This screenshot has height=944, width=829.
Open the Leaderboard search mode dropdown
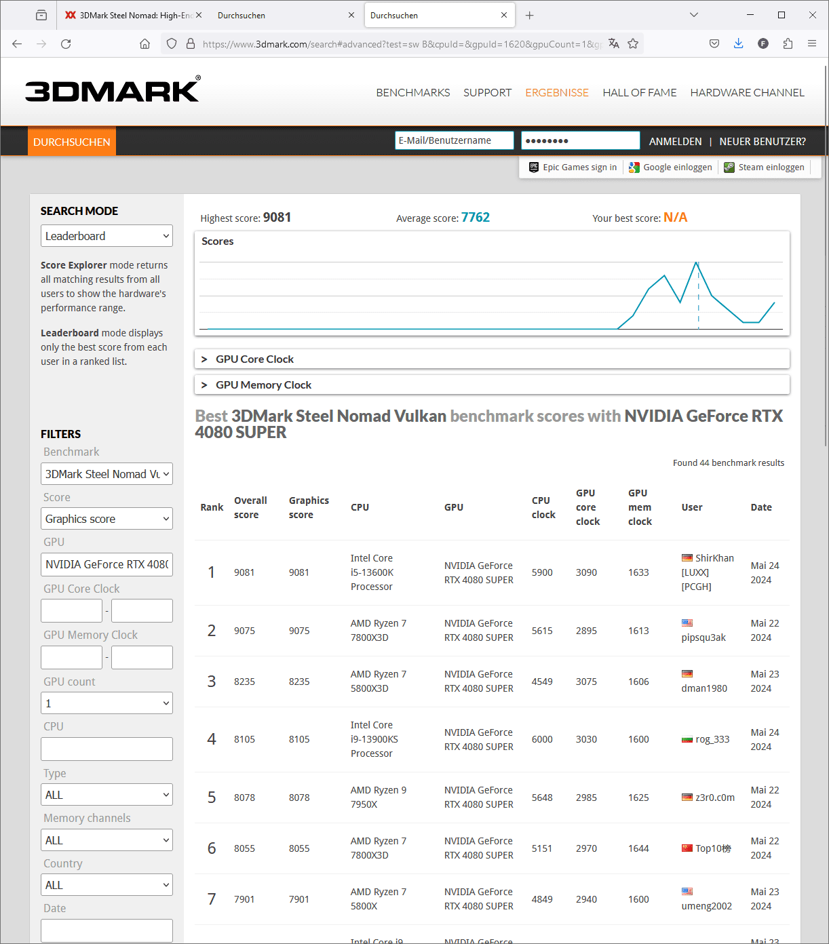coord(107,236)
